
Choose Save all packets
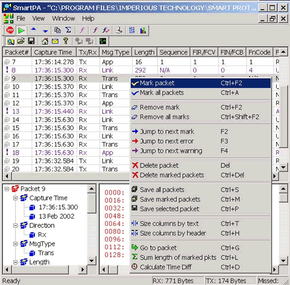(x=201, y=190)
